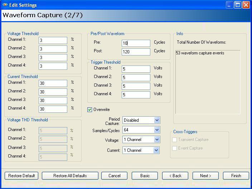Tick the disabled Transient Capture checkbox
This screenshot has width=252, height=189.
(x=174, y=140)
